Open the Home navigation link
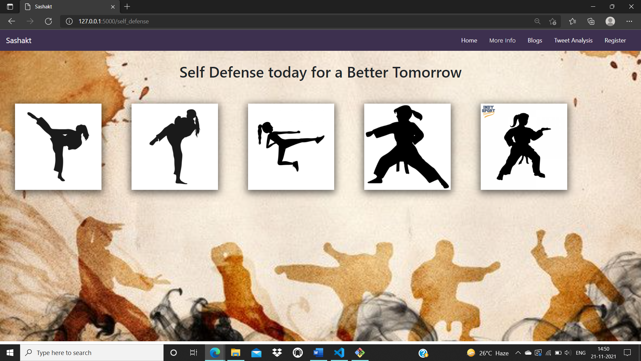The image size is (641, 361). pos(469,40)
